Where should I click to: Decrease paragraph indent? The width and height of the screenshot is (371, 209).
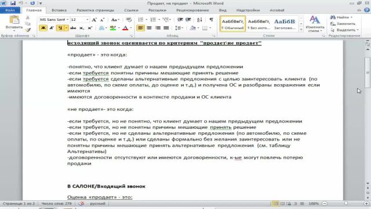[x=180, y=20]
